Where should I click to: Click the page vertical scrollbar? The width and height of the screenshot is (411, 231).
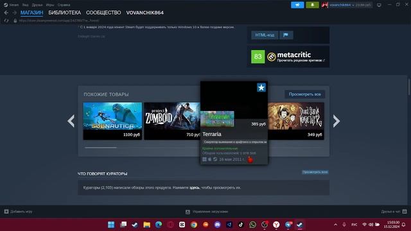pyautogui.click(x=408, y=87)
